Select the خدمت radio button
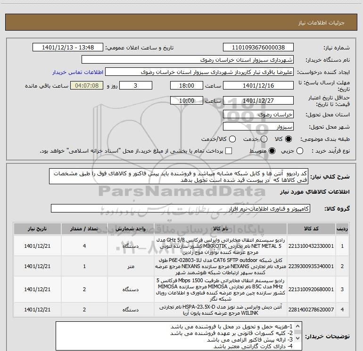The image size is (363, 351). (x=264, y=139)
